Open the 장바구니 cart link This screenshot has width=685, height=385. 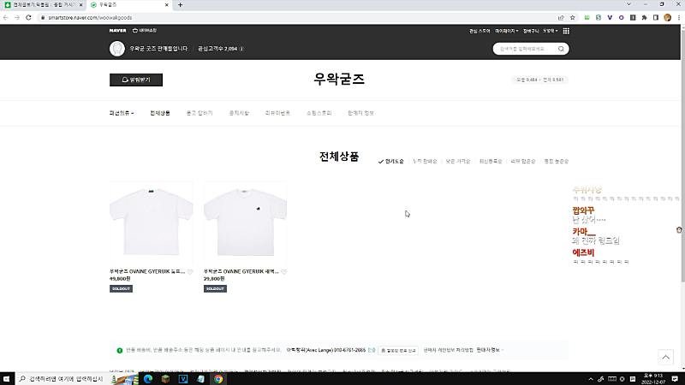coord(531,31)
